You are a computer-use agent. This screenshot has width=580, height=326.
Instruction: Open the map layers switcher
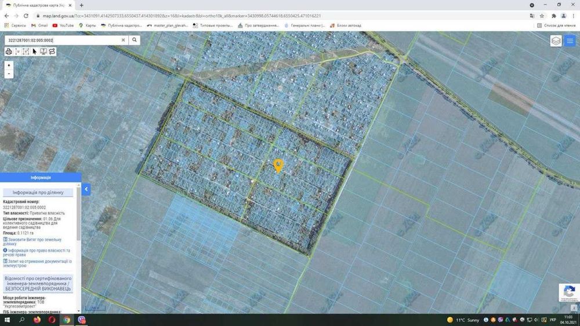pos(556,41)
